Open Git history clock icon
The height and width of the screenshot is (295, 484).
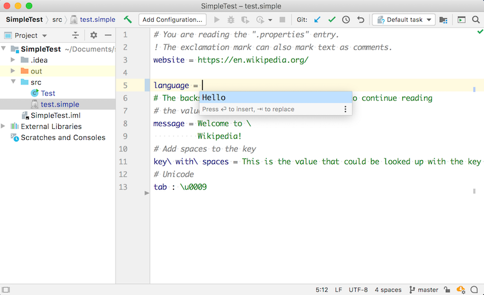tap(346, 20)
